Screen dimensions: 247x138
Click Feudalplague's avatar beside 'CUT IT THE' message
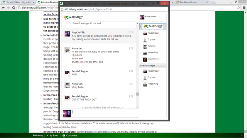coord(67,98)
